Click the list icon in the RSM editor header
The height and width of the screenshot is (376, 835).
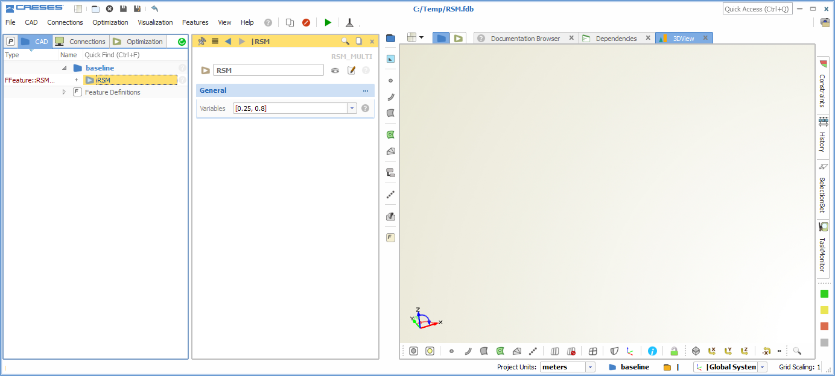pyautogui.click(x=215, y=41)
